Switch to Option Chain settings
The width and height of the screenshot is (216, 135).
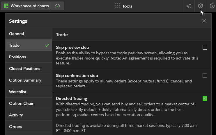pos(22,103)
